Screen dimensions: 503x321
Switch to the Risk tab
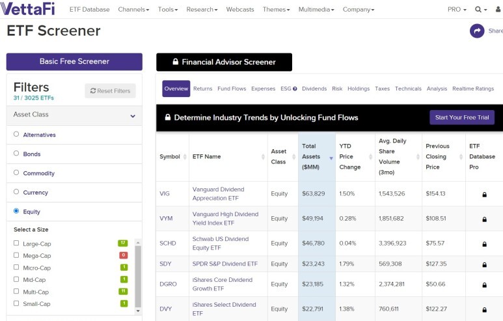[x=337, y=89]
